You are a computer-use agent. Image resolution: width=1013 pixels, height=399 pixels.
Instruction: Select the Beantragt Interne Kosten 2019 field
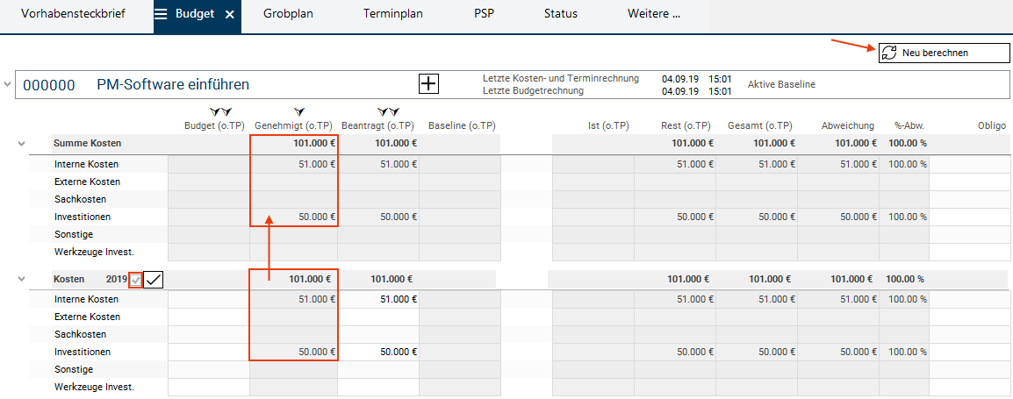378,300
